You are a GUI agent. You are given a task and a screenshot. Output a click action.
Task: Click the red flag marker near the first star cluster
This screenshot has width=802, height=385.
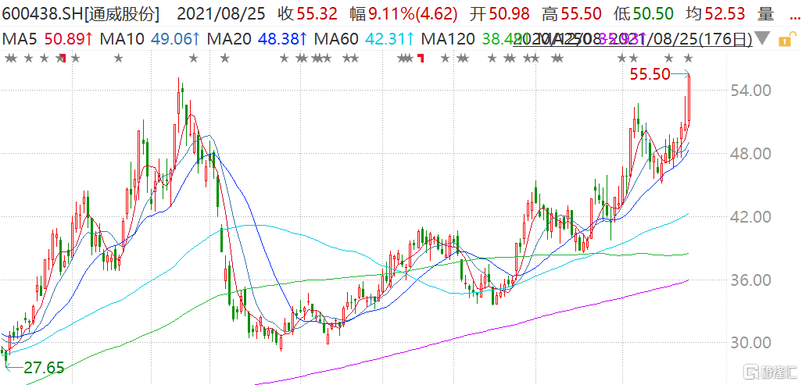coord(63,57)
